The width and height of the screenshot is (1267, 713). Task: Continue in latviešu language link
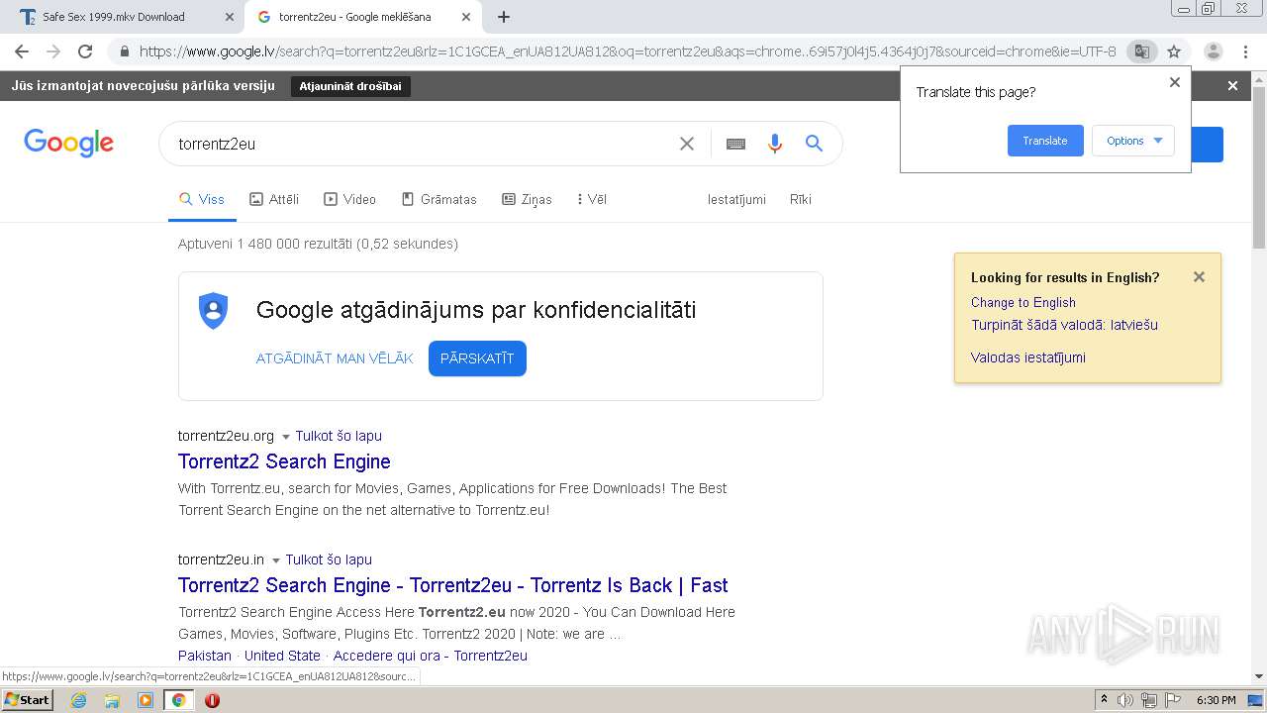click(x=1064, y=325)
